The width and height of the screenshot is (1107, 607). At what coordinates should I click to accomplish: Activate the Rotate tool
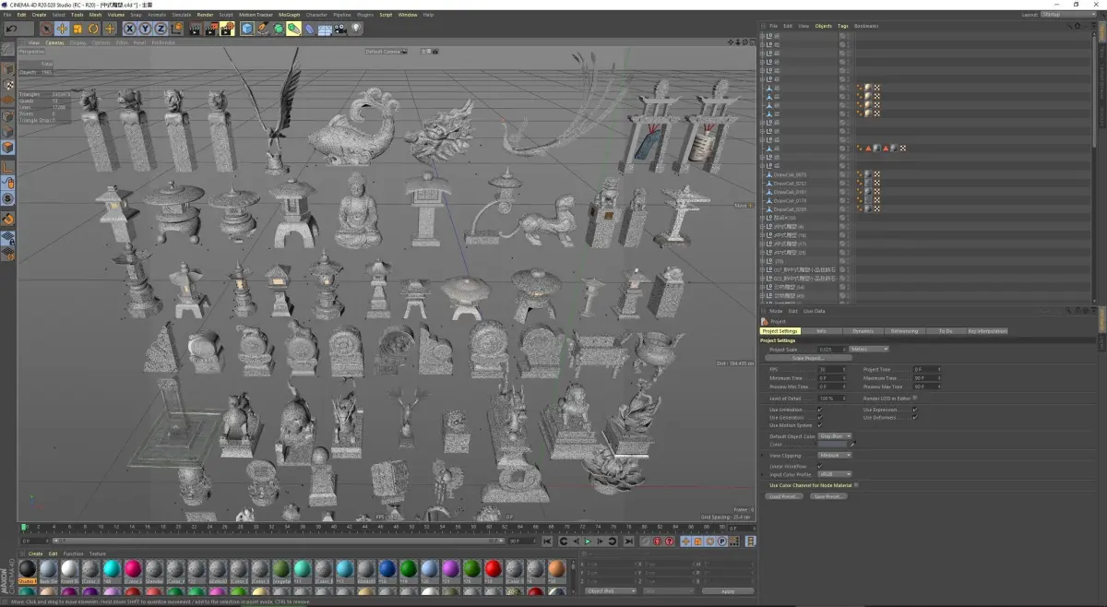93,29
